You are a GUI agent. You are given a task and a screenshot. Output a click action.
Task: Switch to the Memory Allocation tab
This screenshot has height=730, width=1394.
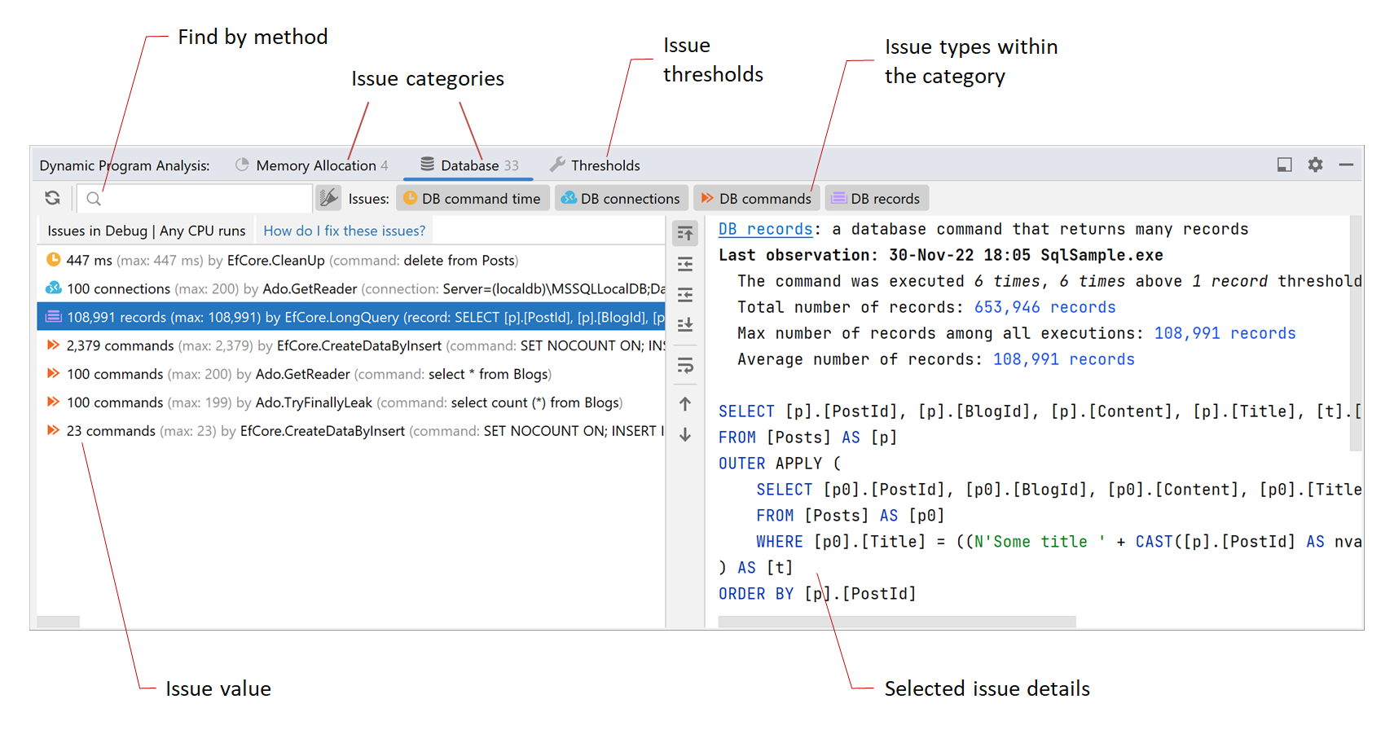[312, 165]
